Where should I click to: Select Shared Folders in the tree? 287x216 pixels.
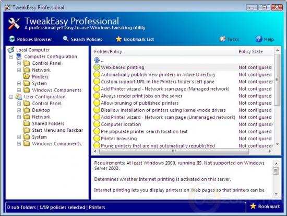pos(48,123)
